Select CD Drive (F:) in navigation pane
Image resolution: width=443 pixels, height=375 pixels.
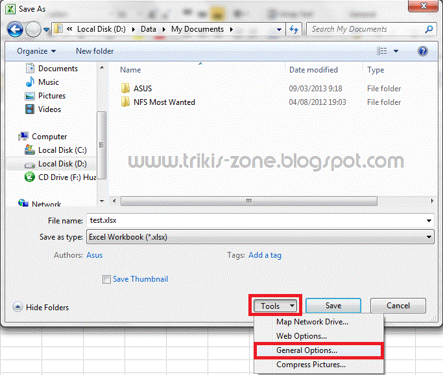[x=67, y=177]
